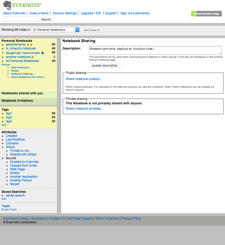Click the star icon next to doughnuts i have known
Screen dimensions: 225x245
click(42, 53)
